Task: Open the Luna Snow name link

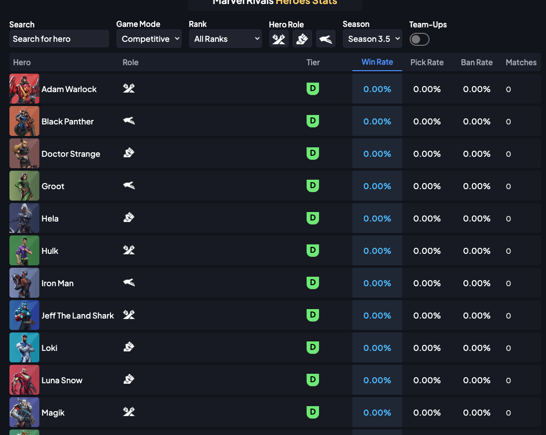Action: (62, 380)
